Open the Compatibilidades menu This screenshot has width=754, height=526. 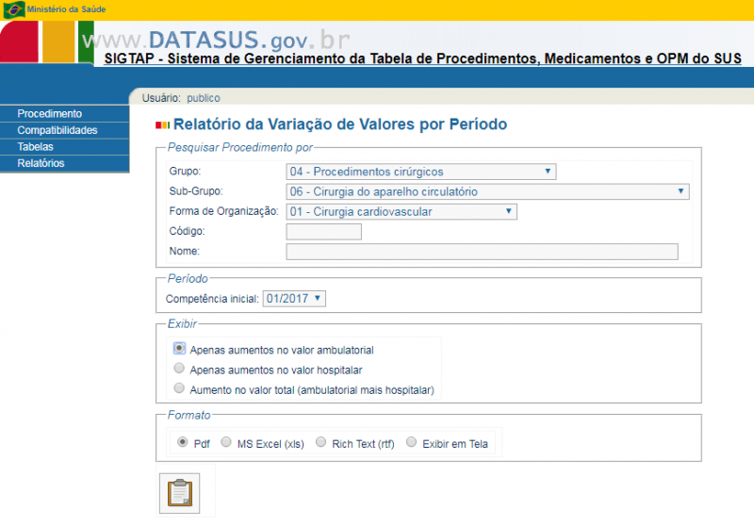click(x=64, y=130)
